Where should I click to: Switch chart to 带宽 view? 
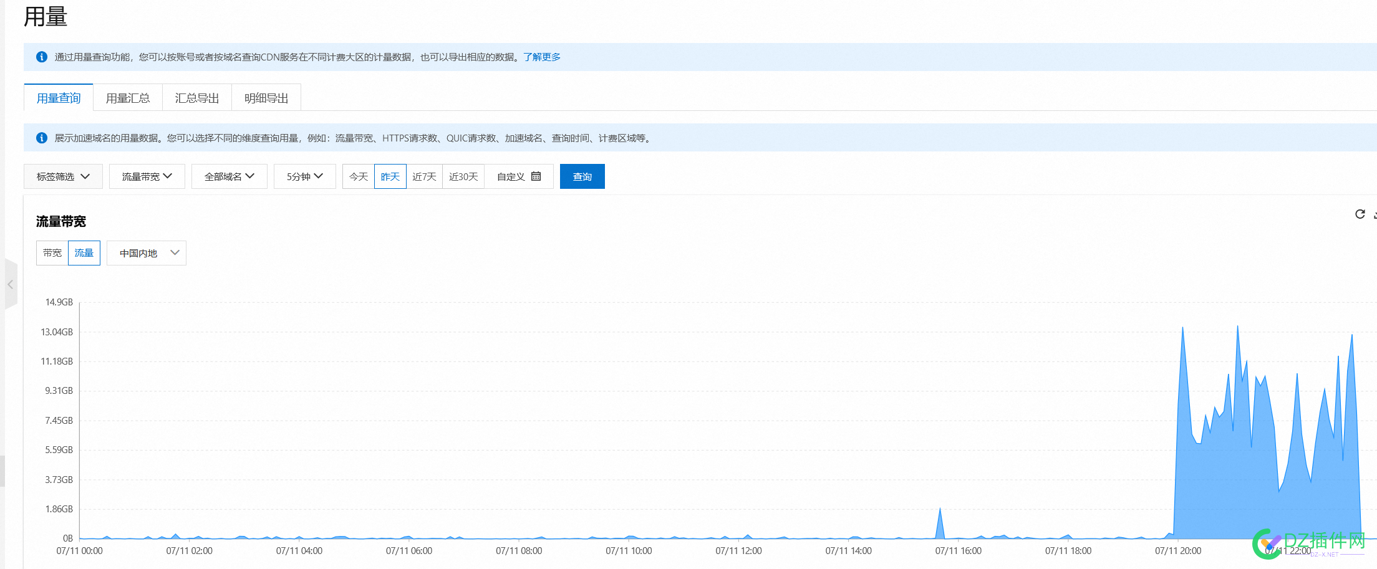tap(52, 253)
